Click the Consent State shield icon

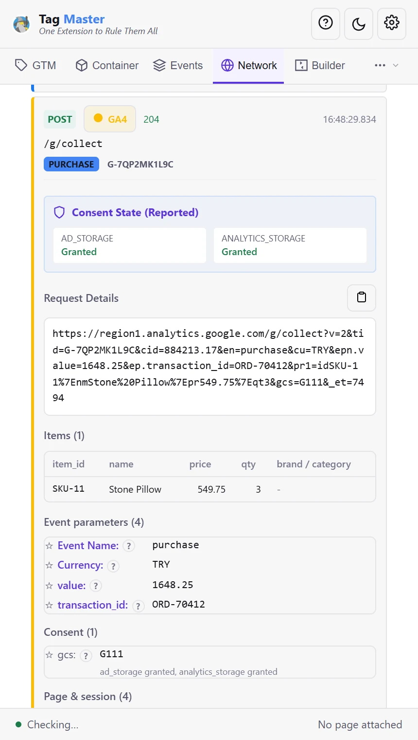[59, 212]
